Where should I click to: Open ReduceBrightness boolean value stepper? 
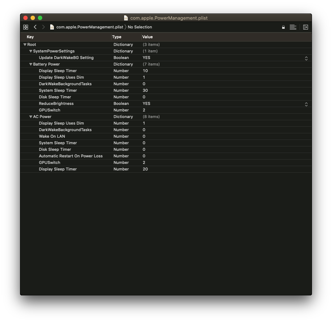[x=306, y=104]
